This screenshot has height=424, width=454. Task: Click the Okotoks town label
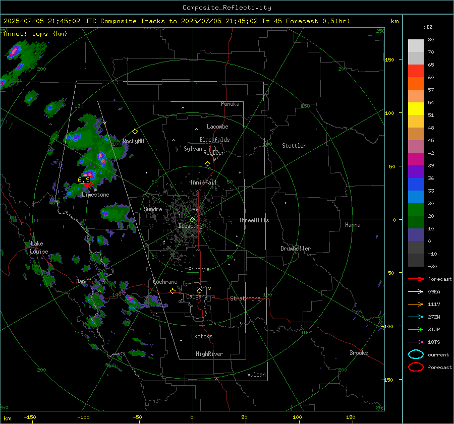pos(202,336)
